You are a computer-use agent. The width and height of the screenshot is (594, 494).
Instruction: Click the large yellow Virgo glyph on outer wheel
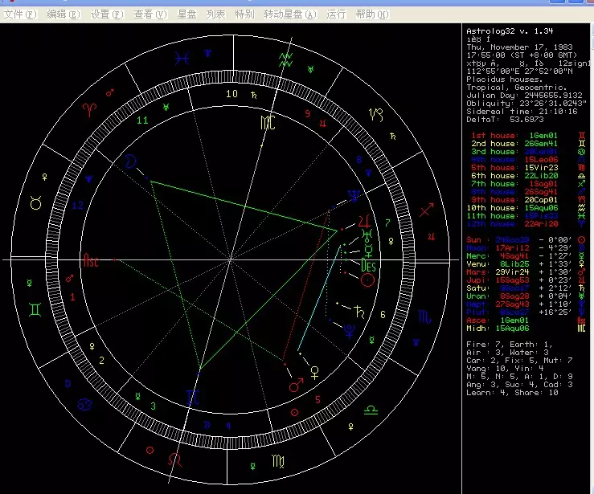[278, 461]
